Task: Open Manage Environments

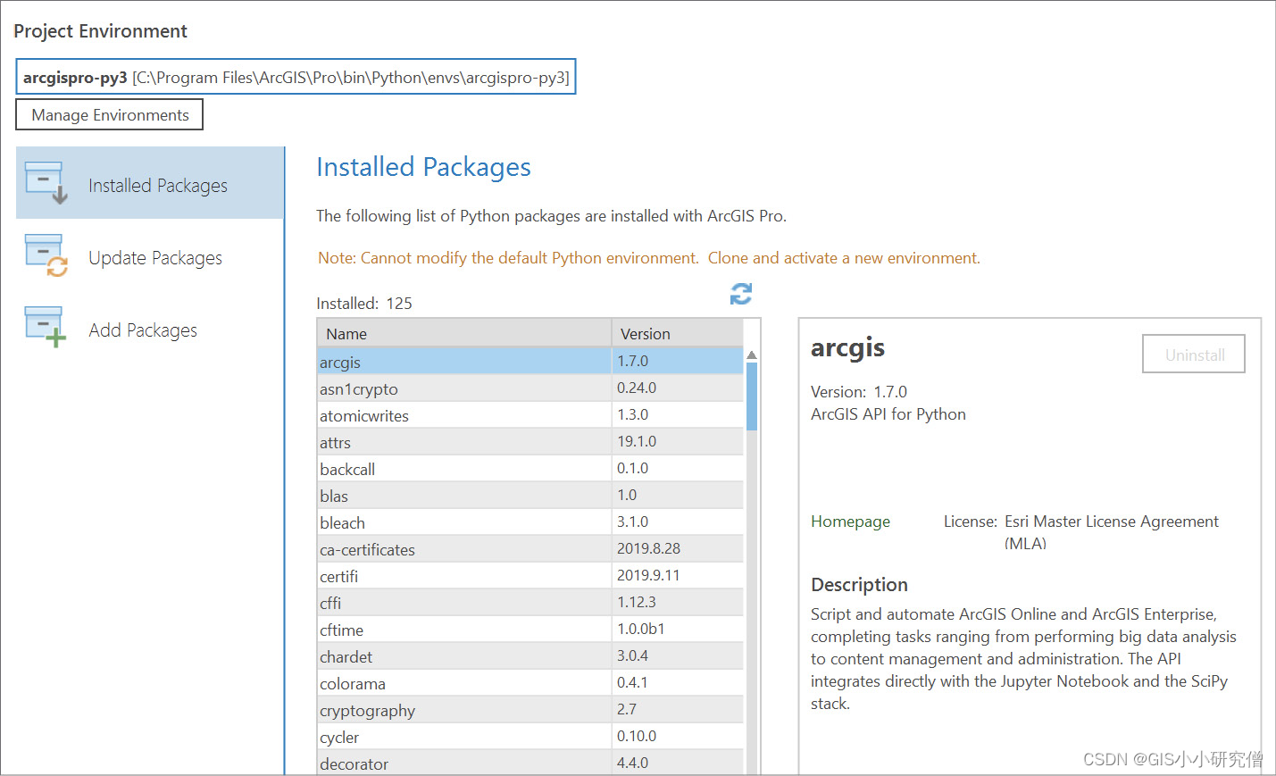Action: (110, 114)
